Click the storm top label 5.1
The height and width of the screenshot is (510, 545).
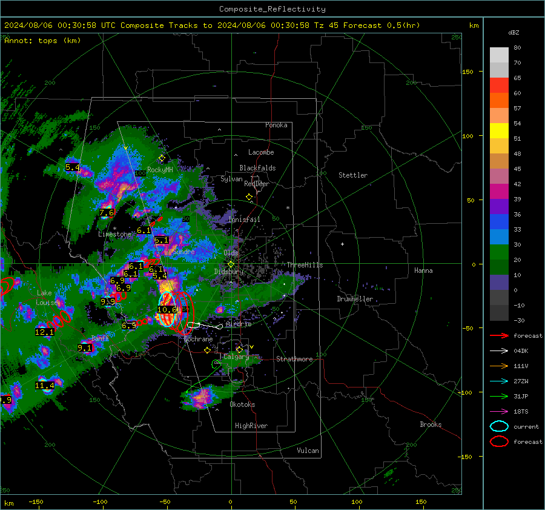(x=161, y=240)
